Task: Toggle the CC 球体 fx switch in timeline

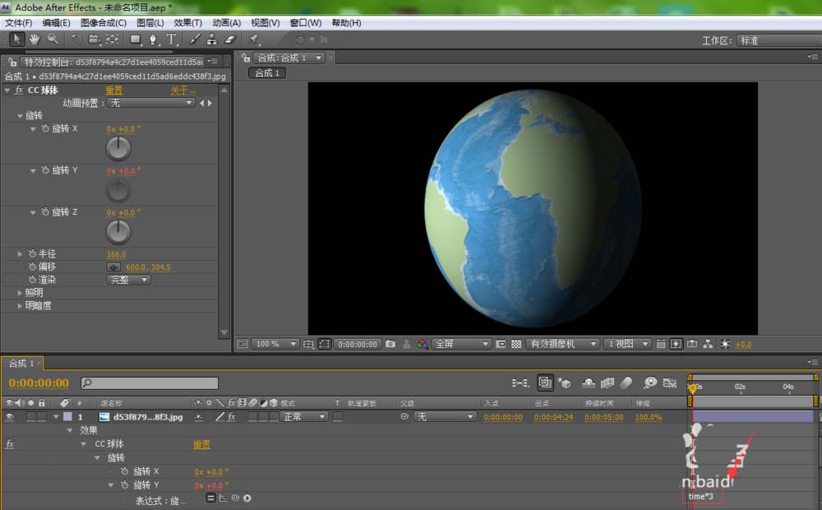Action: [x=10, y=444]
